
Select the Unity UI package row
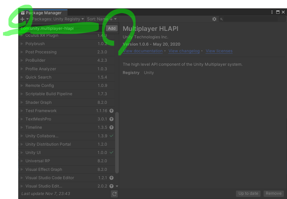coord(67,152)
